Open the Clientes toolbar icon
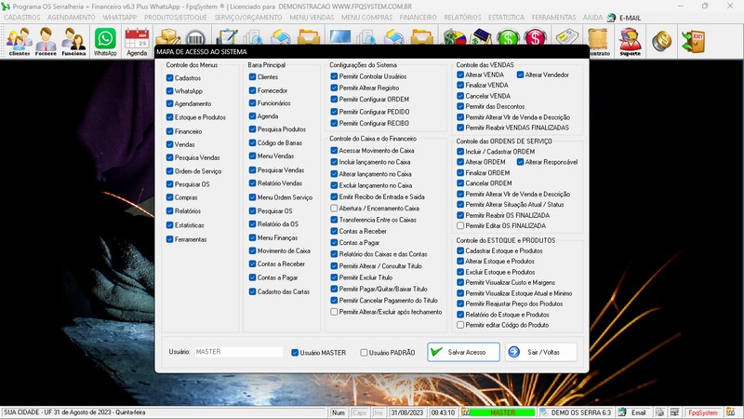744x419 pixels. pyautogui.click(x=19, y=42)
